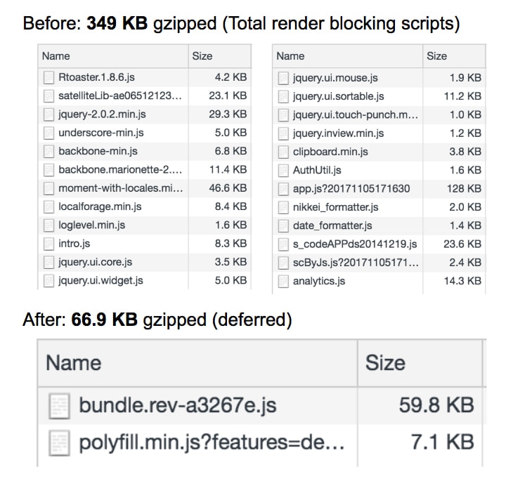Click file icon next to jquery.ui.mouse.js

tap(283, 78)
